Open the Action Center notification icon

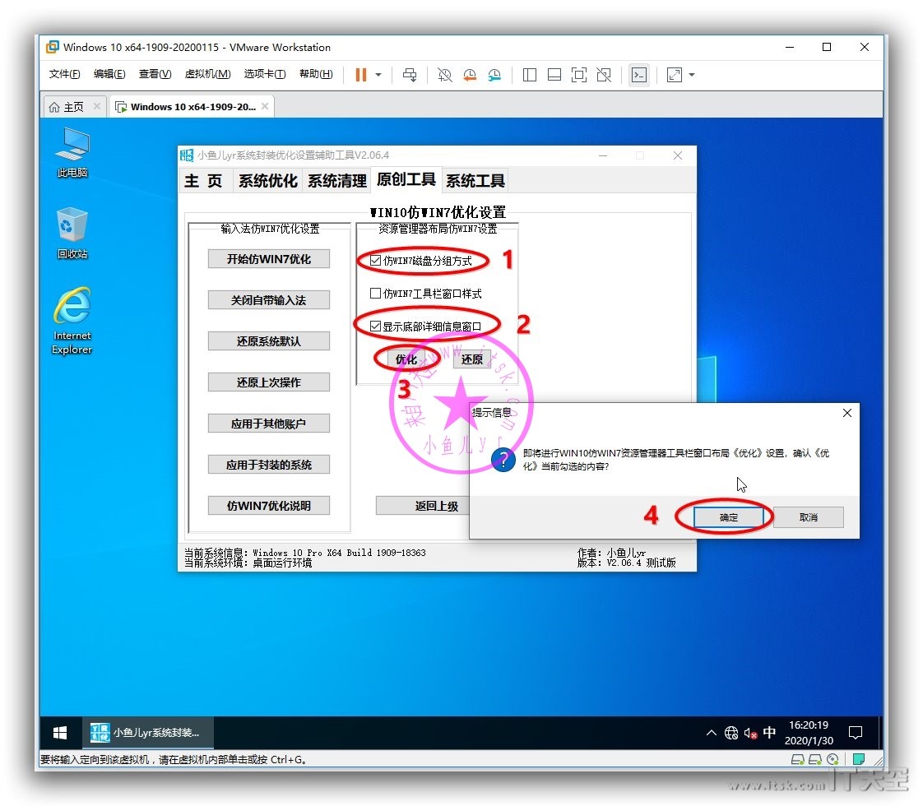coord(856,733)
